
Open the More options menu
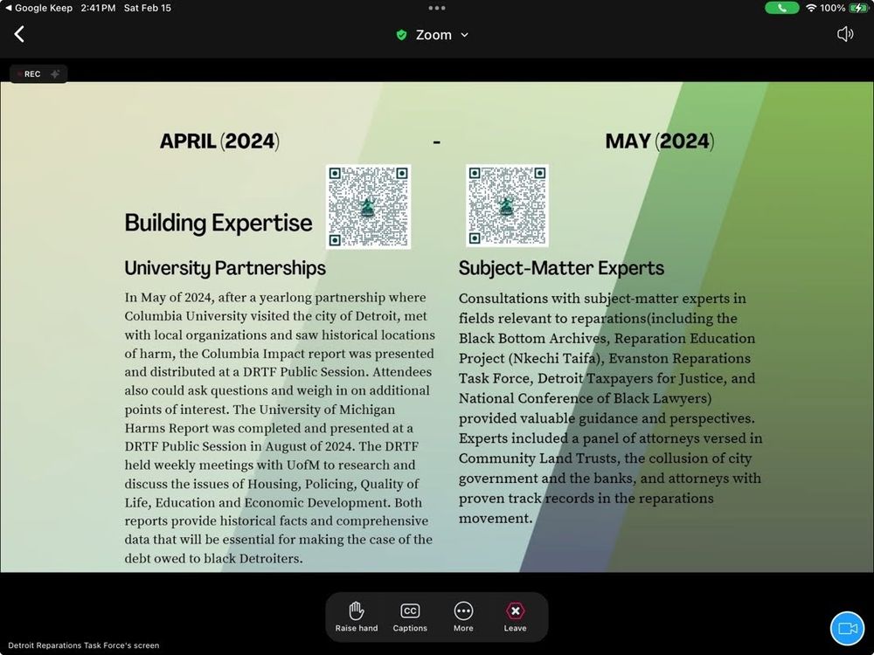[463, 617]
